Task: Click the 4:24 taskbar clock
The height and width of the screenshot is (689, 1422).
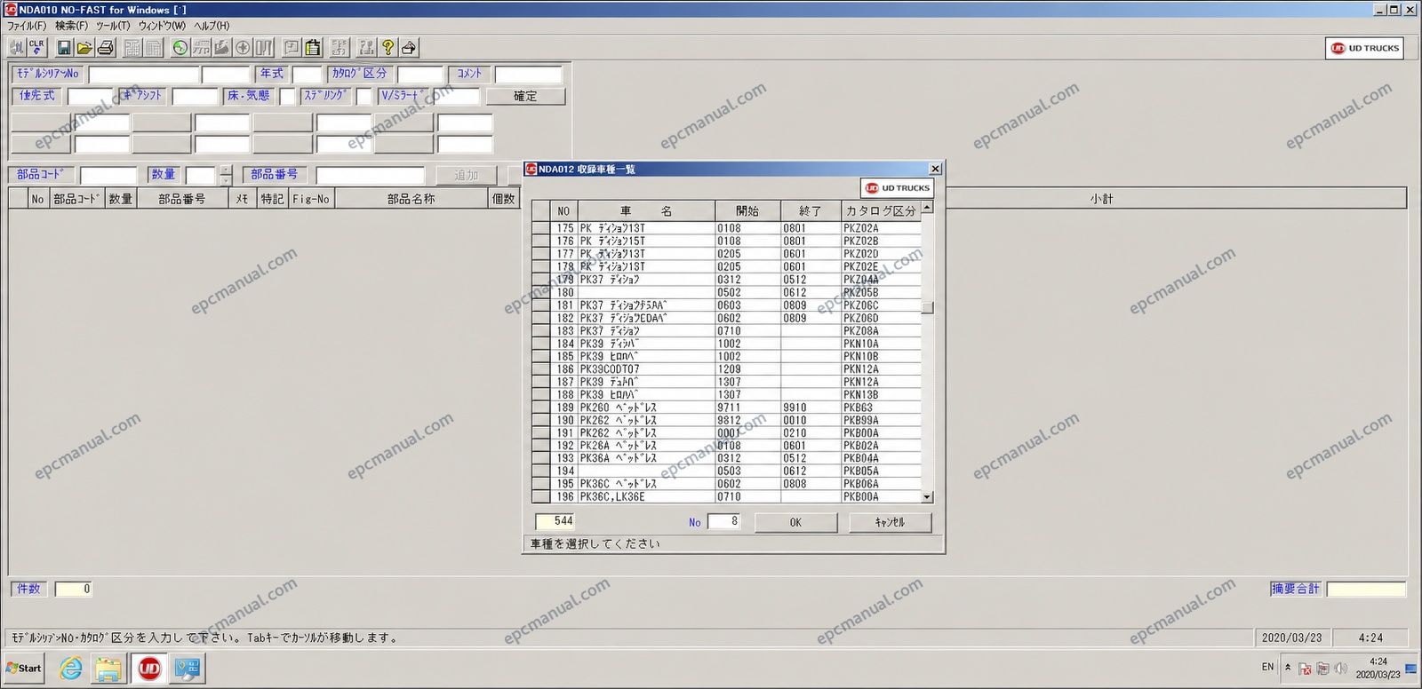Action: [x=1378, y=661]
